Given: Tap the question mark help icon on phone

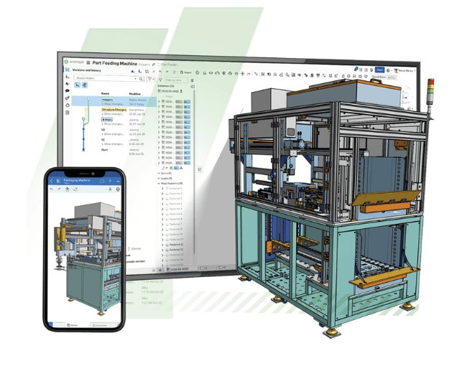Looking at the screenshot, I should [110, 181].
